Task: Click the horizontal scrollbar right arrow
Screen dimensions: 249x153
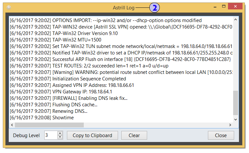Action: coord(230,125)
